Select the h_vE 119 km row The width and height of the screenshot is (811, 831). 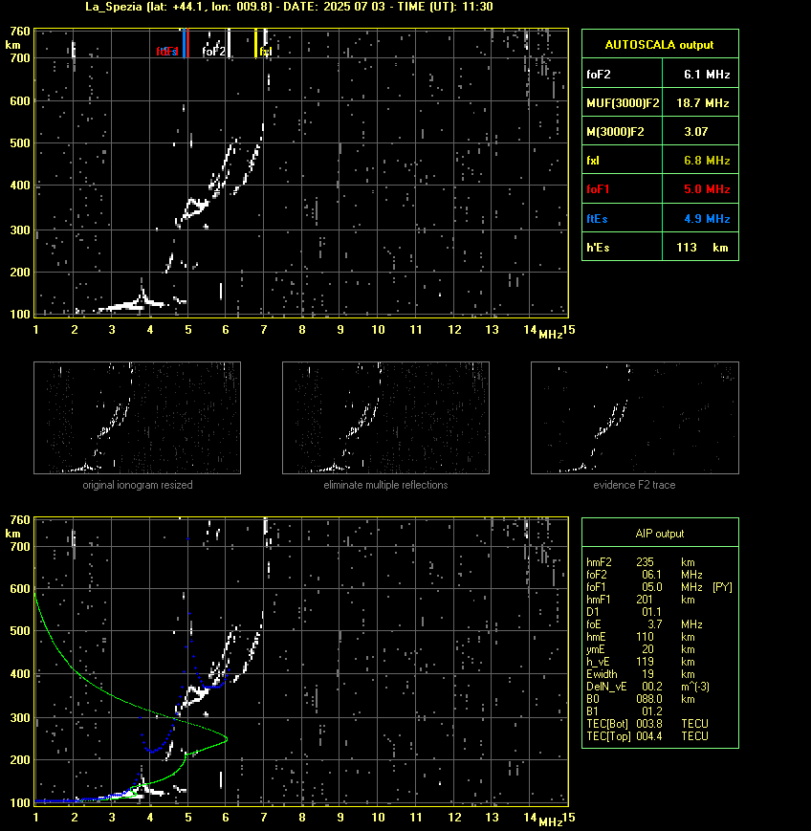pyautogui.click(x=641, y=662)
